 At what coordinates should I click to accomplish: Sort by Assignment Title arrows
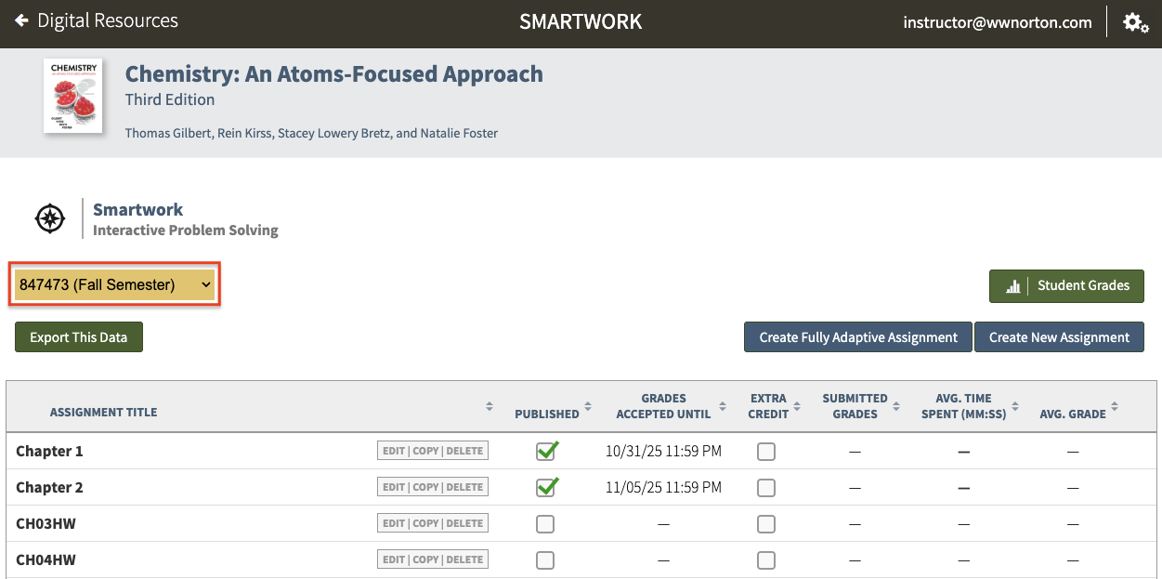[x=490, y=406]
